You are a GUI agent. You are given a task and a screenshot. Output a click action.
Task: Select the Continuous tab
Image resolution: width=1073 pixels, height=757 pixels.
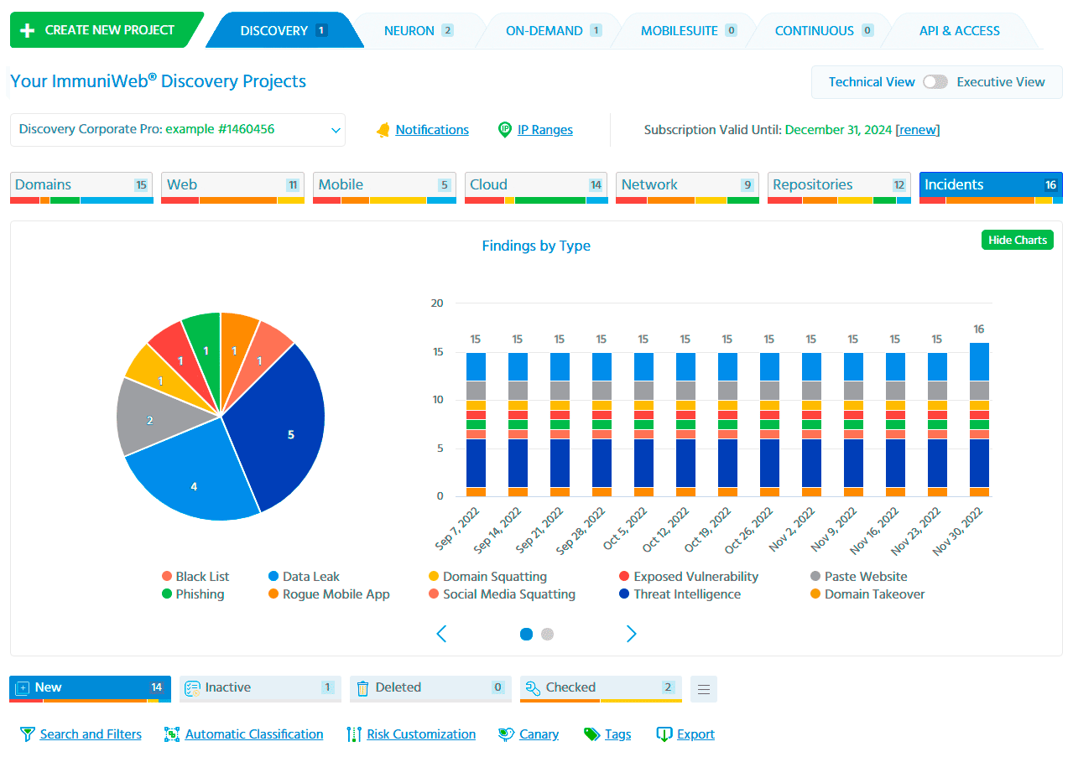tap(824, 31)
